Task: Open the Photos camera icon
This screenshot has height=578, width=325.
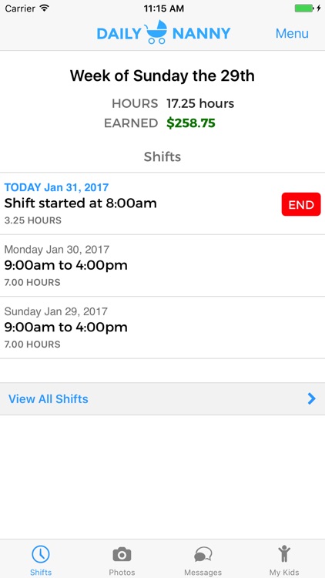Action: click(122, 554)
